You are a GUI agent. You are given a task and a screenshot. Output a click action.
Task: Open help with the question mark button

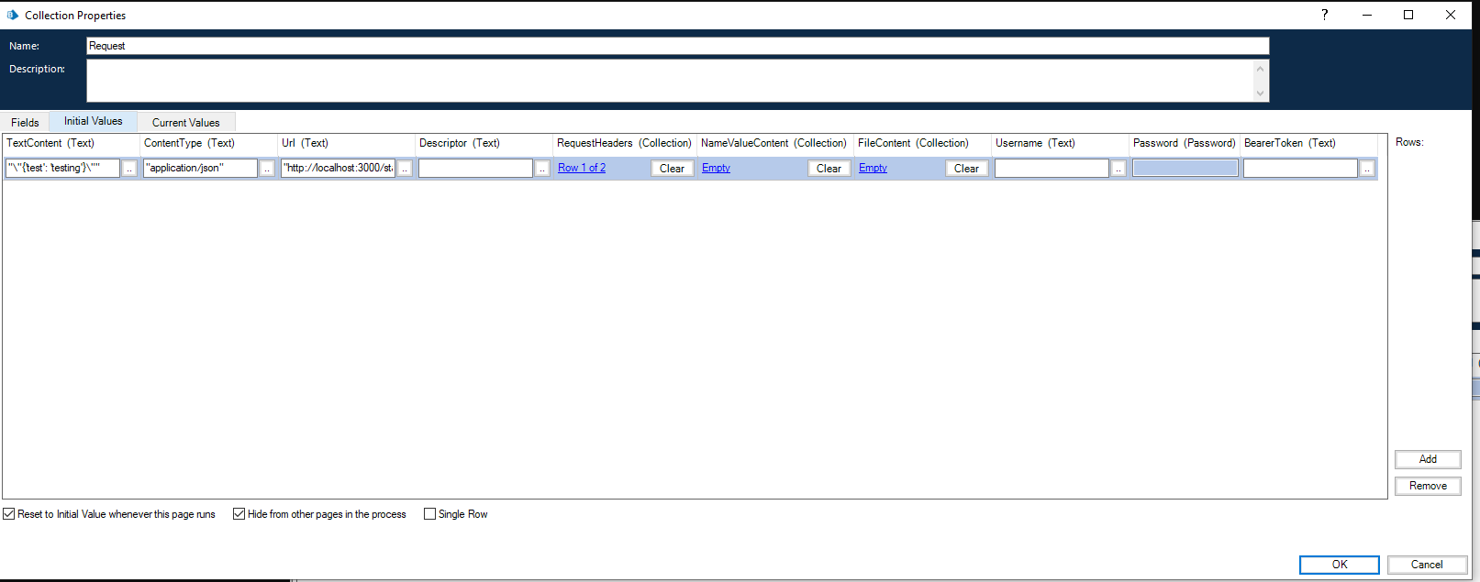pos(1324,15)
